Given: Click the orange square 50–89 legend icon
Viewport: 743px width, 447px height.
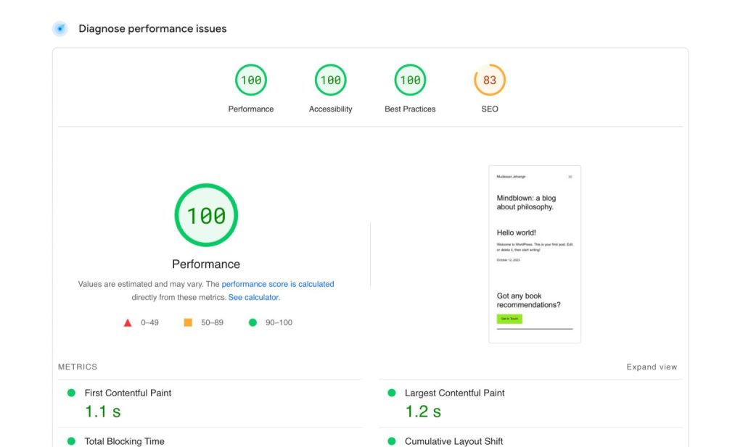Looking at the screenshot, I should point(188,322).
